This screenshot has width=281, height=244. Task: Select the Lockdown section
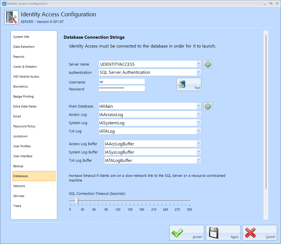[x=34, y=136]
